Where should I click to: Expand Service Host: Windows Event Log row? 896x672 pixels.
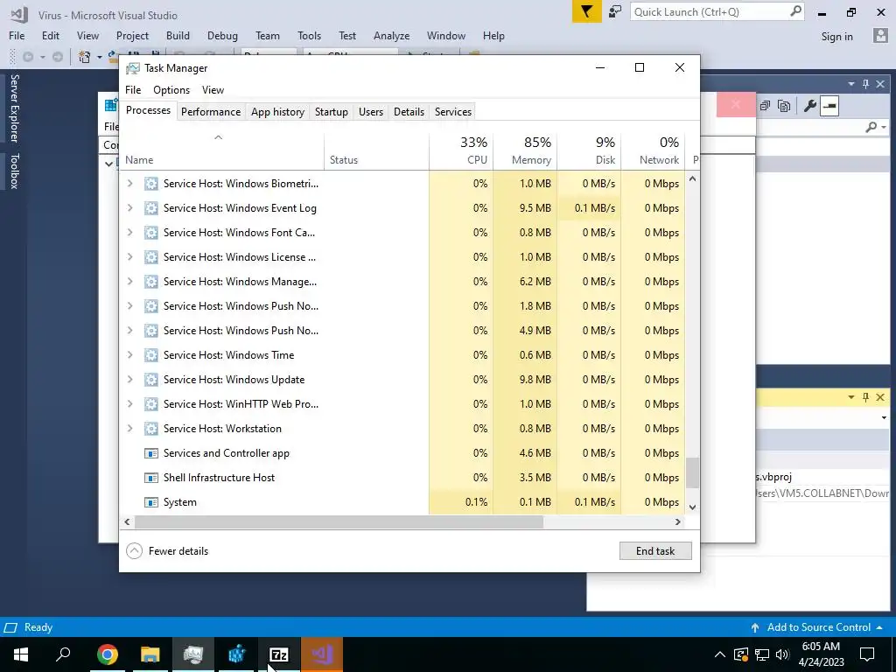click(x=129, y=208)
